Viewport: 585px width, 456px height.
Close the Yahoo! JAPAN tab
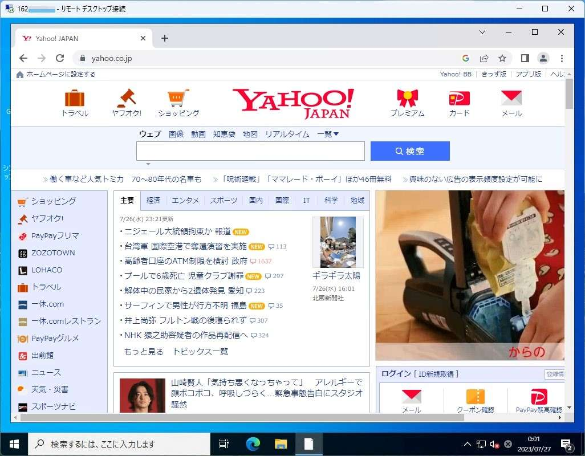(143, 38)
